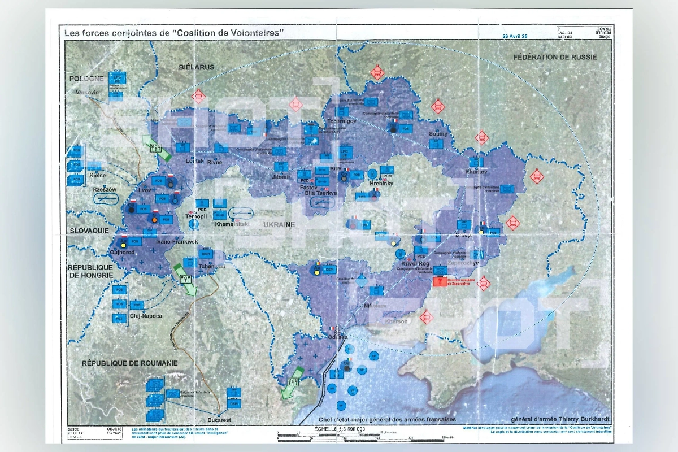
Task: Click the airfield symbol below Rzeszów
Action: click(x=105, y=199)
